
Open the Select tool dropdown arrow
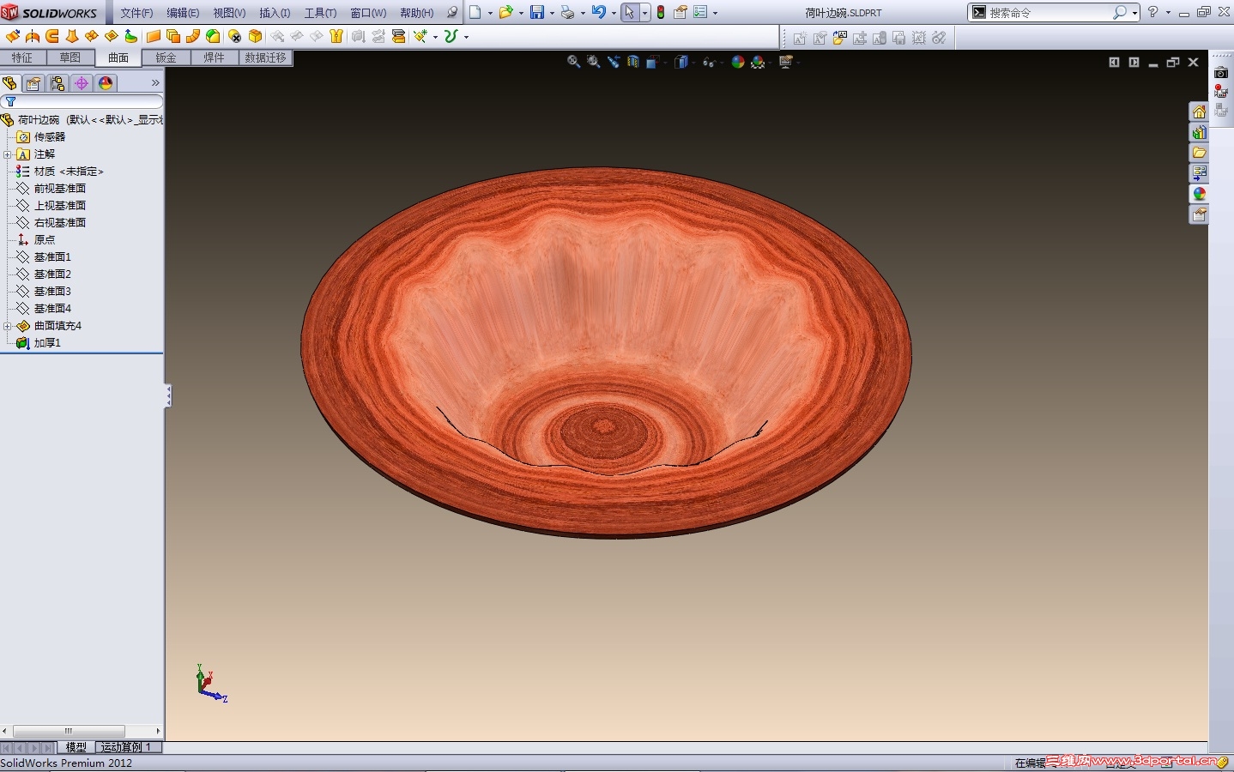(644, 13)
